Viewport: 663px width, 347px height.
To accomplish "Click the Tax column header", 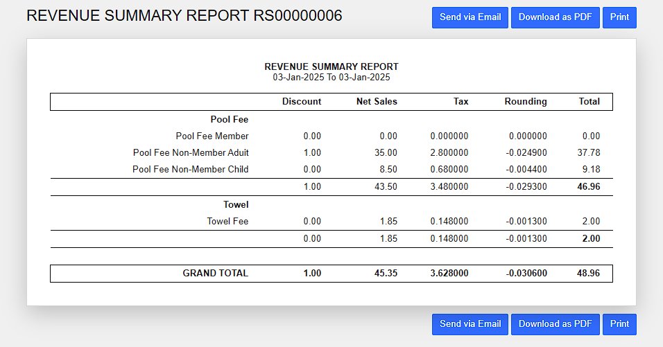I will (460, 102).
